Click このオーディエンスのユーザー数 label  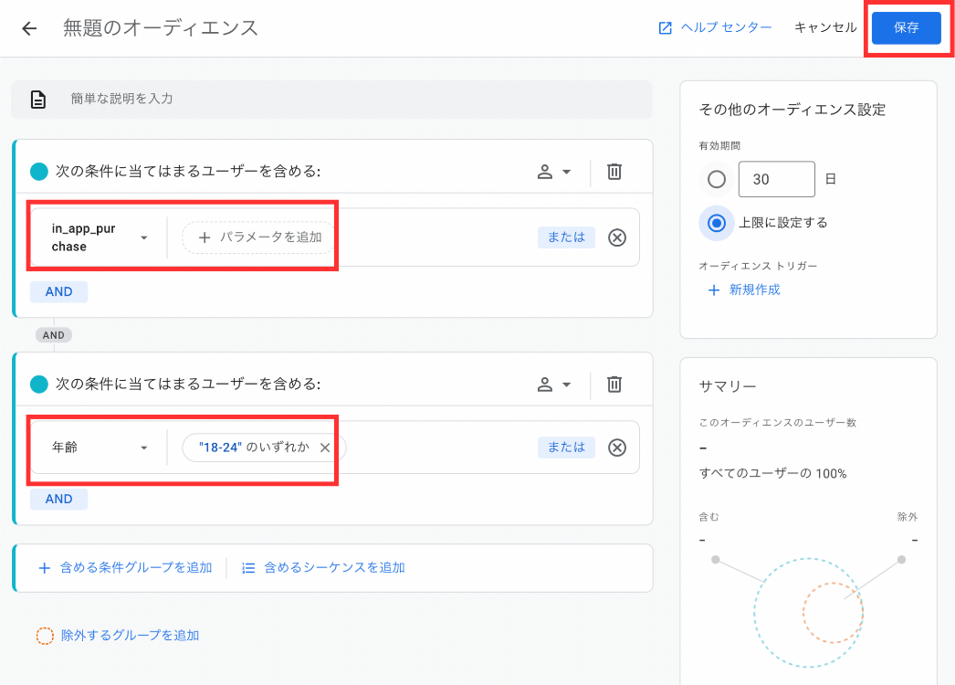pos(778,423)
